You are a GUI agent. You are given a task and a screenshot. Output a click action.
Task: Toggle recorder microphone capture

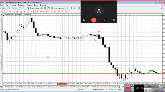[x=150, y=90]
